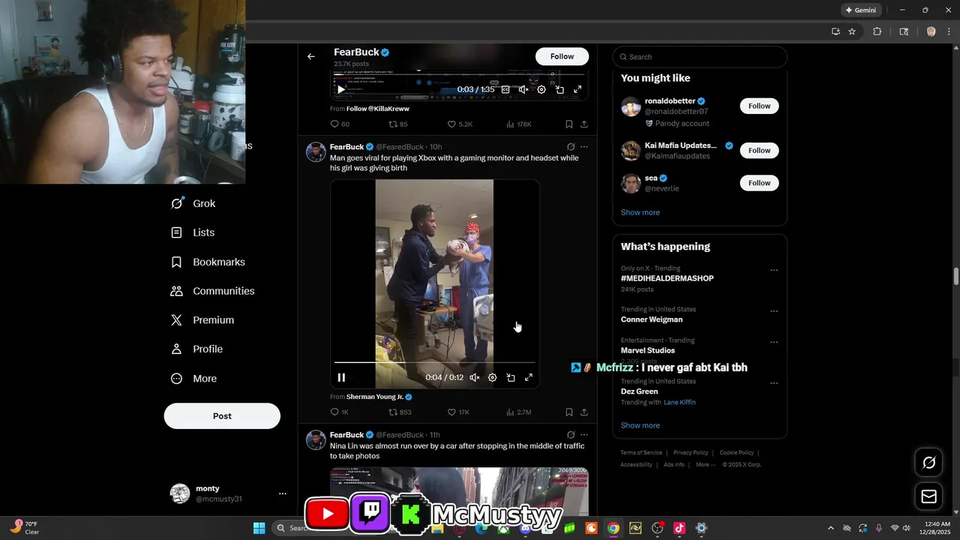Screen dimensions: 960x540
Task: Seek on the hospital video progress bar
Action: pos(435,363)
